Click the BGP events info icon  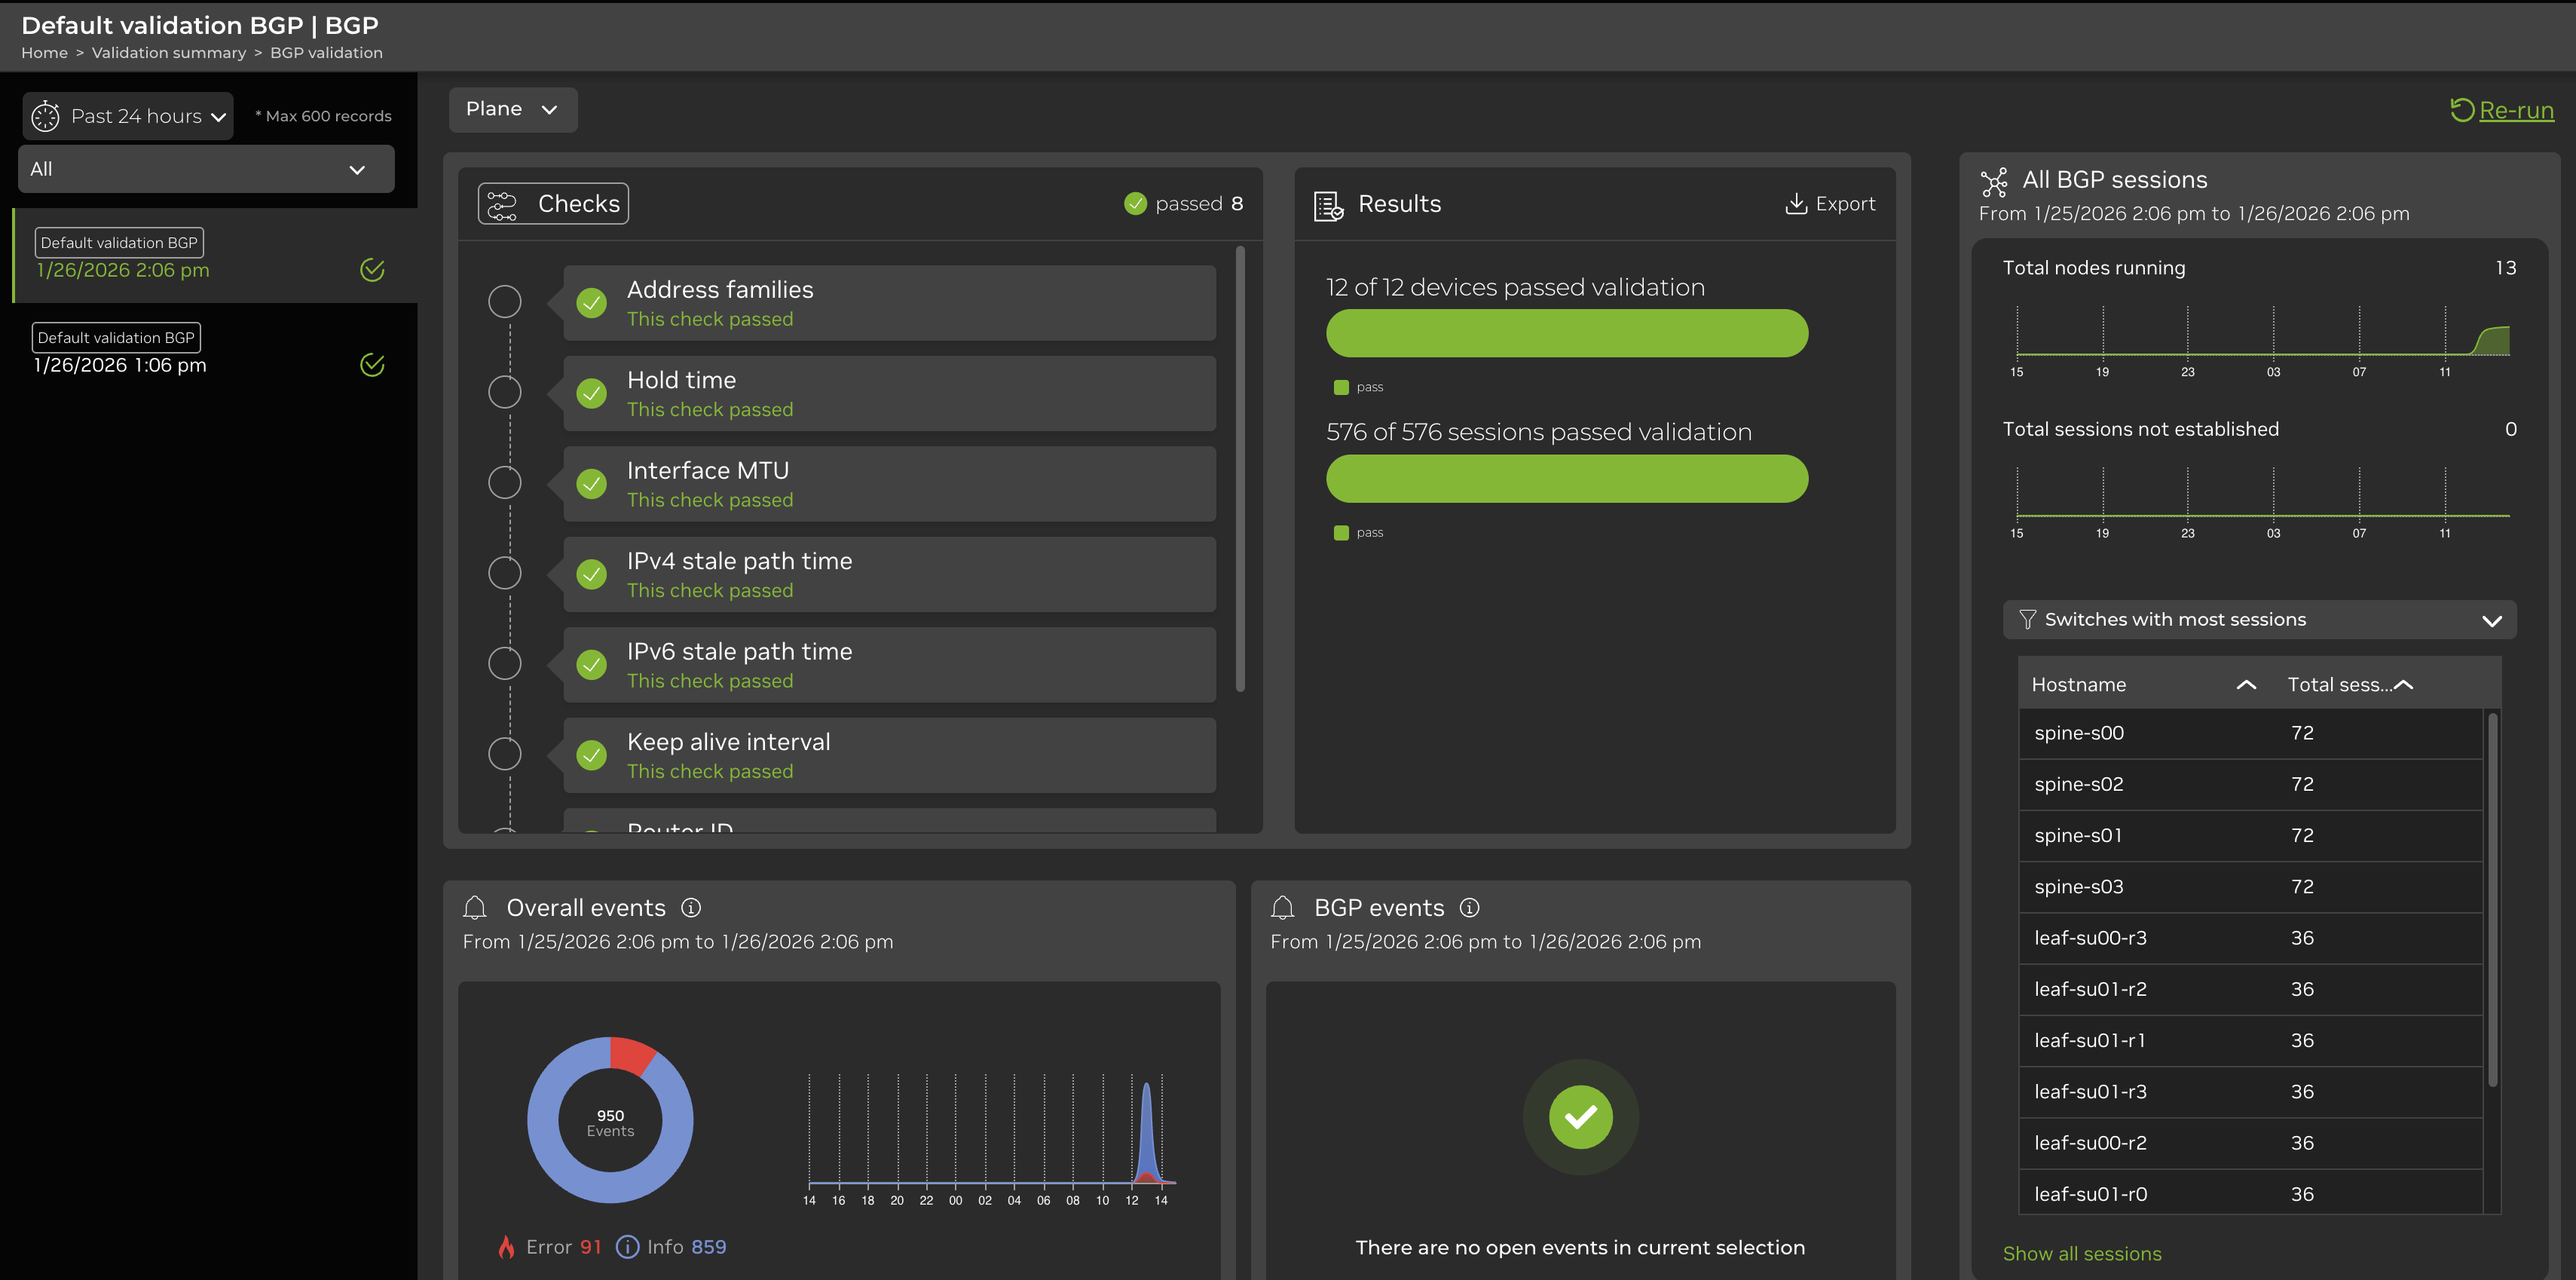(x=1469, y=907)
